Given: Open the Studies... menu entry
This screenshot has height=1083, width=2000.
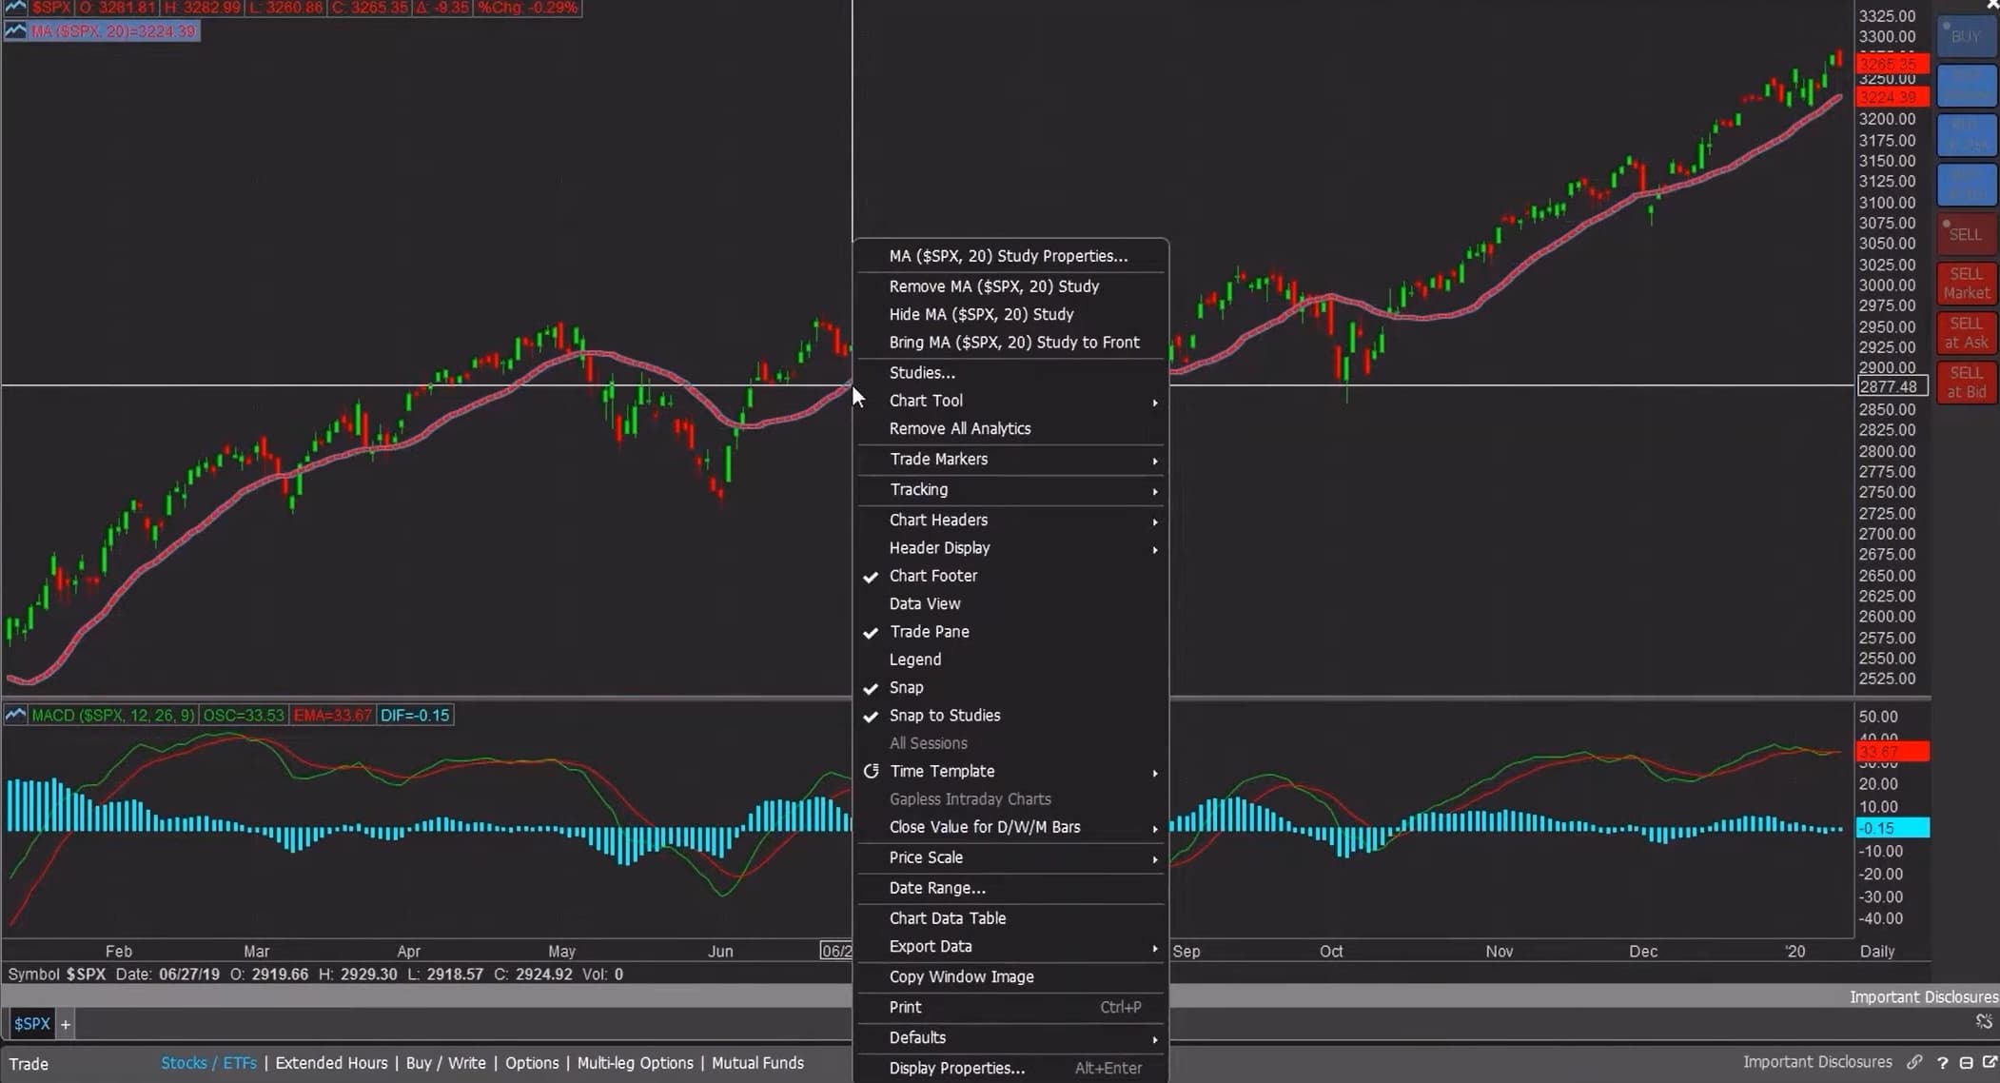Looking at the screenshot, I should pyautogui.click(x=1010, y=373).
